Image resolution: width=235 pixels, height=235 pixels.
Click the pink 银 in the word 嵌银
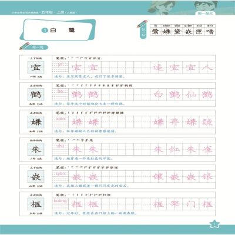(x=207, y=177)
